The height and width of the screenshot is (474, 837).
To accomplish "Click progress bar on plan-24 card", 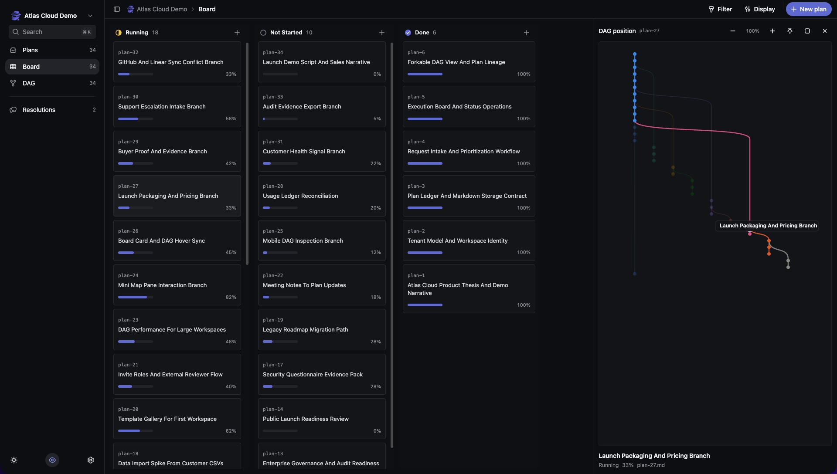I will [136, 297].
